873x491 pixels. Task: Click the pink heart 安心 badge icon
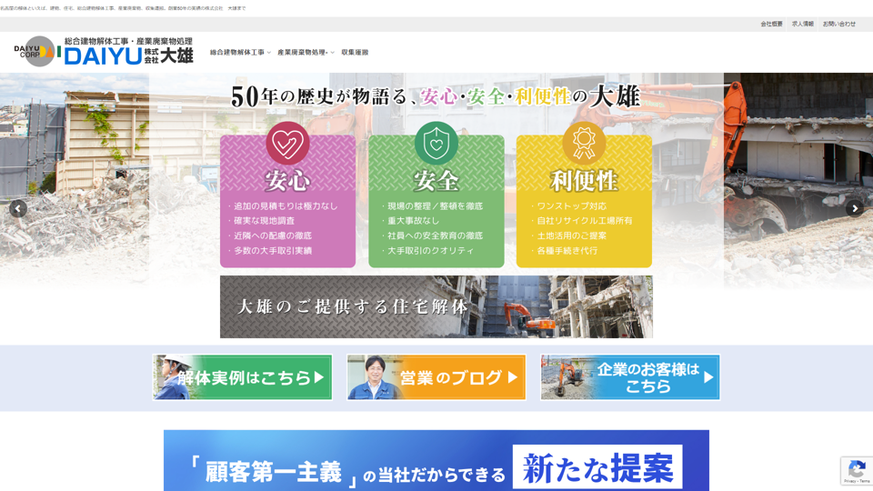click(x=287, y=143)
